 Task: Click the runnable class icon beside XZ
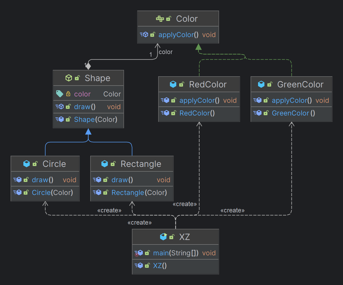[x=163, y=237]
